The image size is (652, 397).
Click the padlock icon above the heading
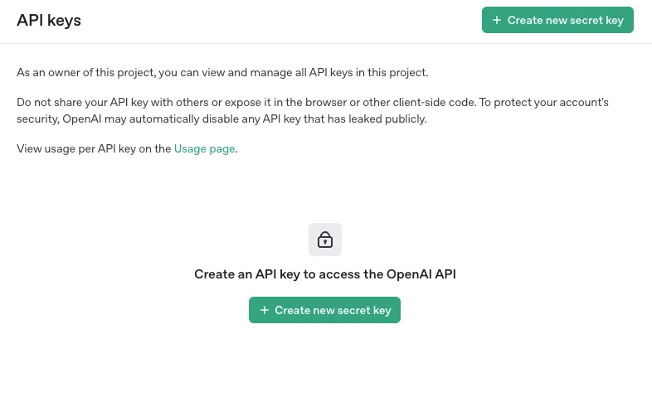(x=325, y=240)
